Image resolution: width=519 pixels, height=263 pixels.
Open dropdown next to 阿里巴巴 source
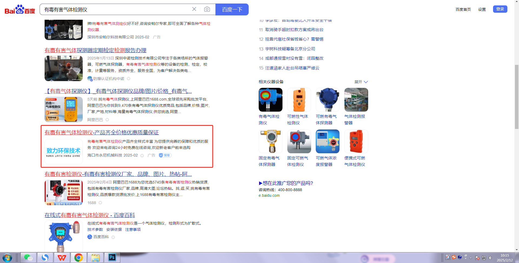[x=107, y=120]
